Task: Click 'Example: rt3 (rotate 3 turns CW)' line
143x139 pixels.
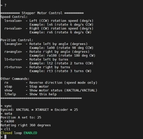Action: tap(60, 71)
